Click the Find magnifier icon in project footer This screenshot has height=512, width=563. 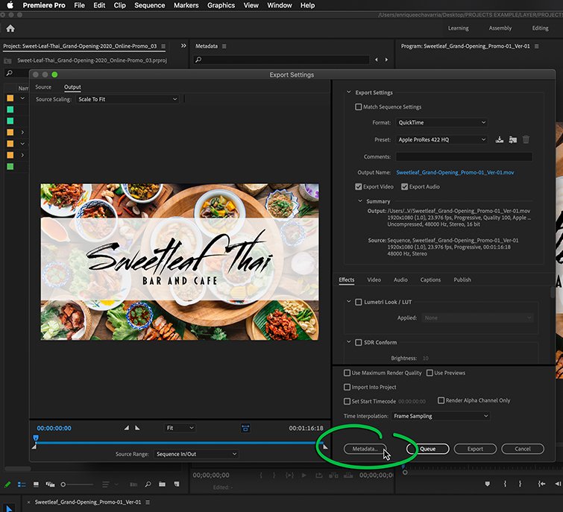tap(148, 484)
